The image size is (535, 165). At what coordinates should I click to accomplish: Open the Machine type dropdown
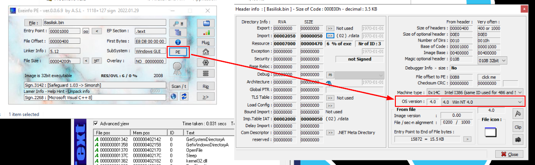[x=475, y=92]
